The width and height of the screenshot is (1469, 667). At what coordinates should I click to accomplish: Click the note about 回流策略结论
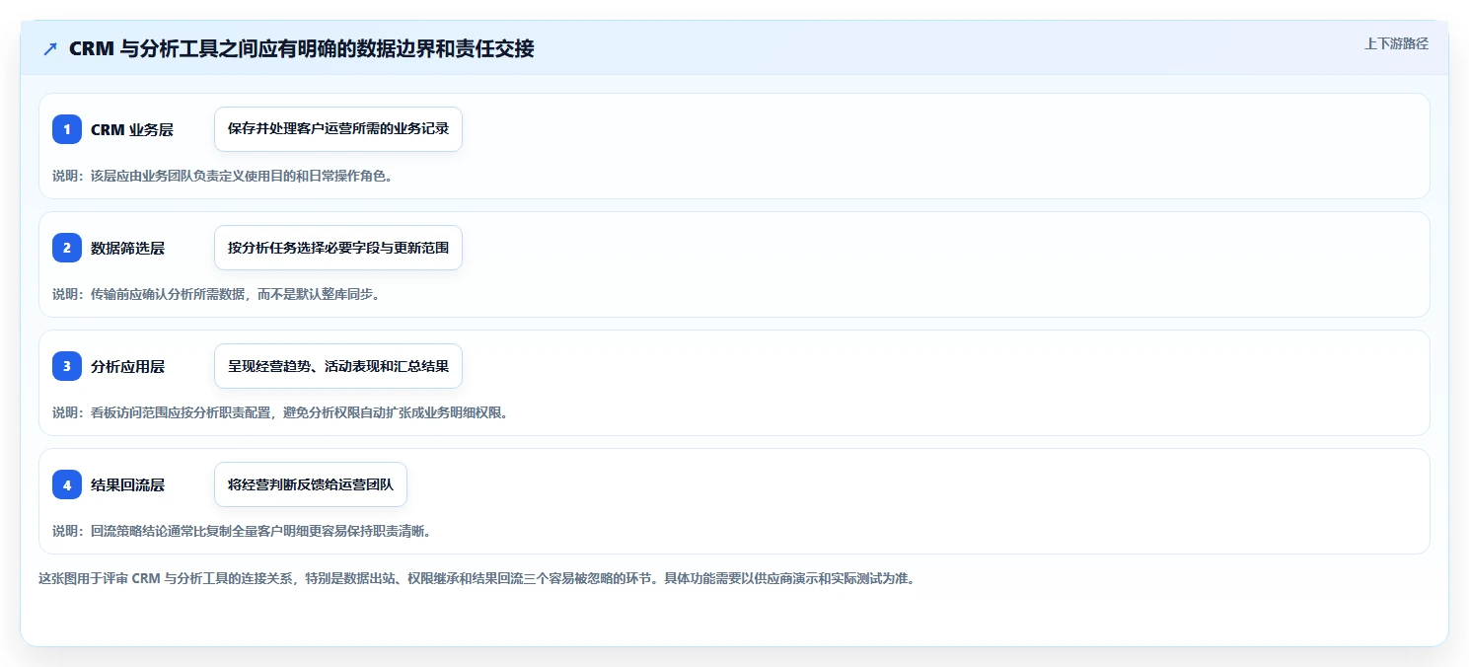(x=242, y=531)
